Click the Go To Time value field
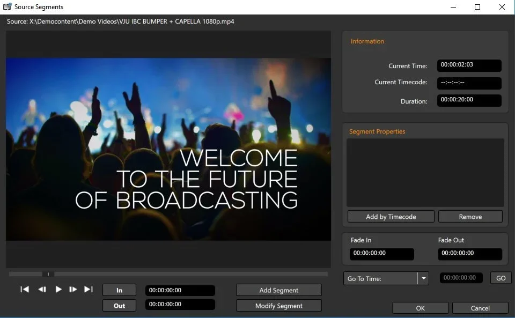Image resolution: width=515 pixels, height=318 pixels. [461, 278]
